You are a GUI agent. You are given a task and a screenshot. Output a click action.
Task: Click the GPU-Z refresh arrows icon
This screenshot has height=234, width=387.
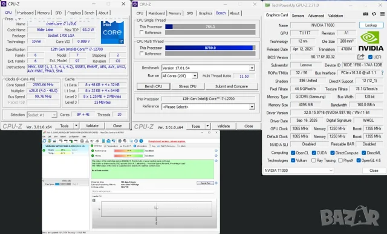(x=374, y=14)
